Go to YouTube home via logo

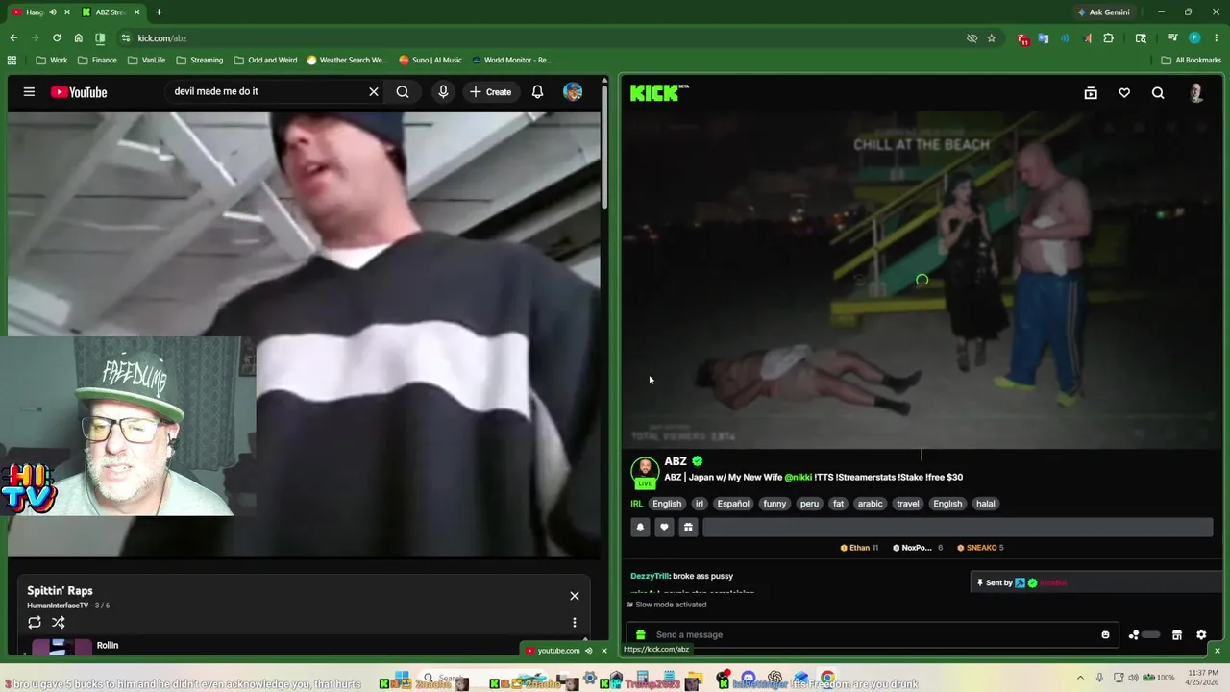point(79,92)
